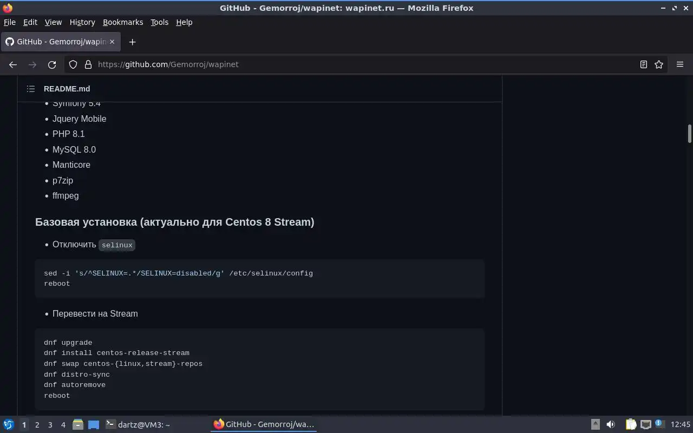Go forward with the forward arrow
Image resolution: width=693 pixels, height=433 pixels.
pos(32,64)
